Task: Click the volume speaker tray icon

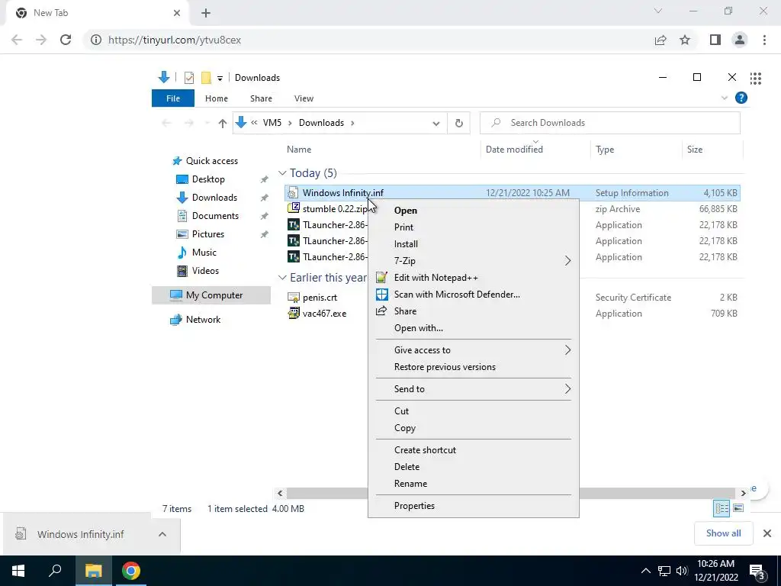Action: pyautogui.click(x=682, y=571)
